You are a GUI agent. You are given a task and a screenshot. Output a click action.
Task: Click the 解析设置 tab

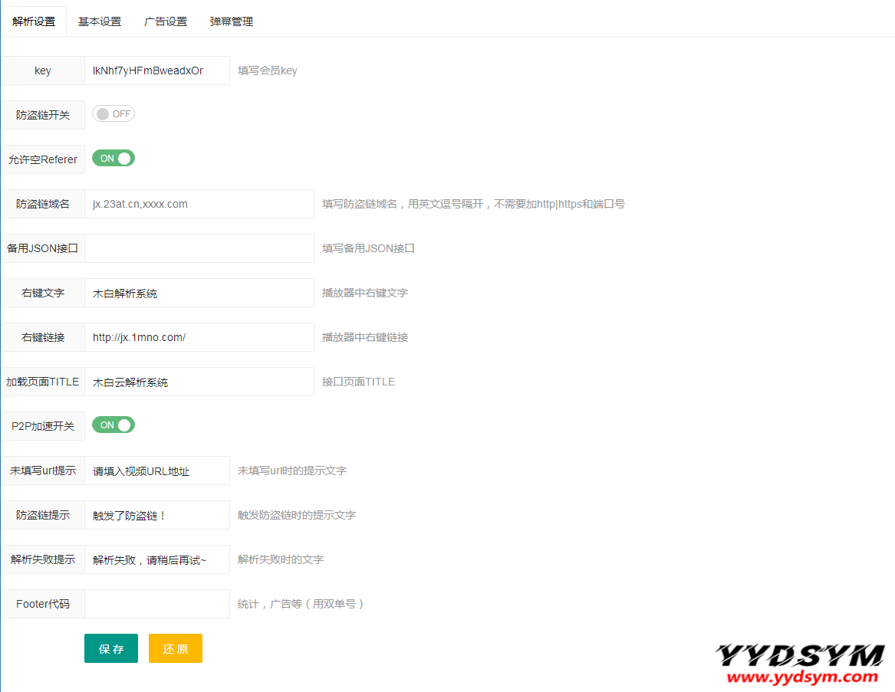(34, 21)
